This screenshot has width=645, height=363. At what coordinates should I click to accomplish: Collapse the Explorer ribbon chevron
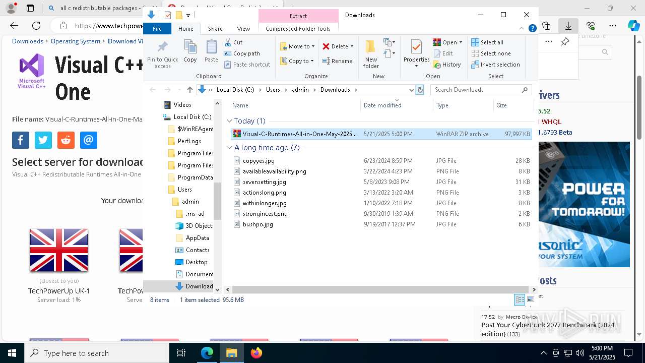[523, 29]
